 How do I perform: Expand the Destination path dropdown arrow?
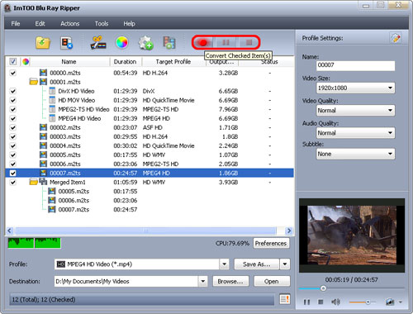pyautogui.click(x=203, y=281)
